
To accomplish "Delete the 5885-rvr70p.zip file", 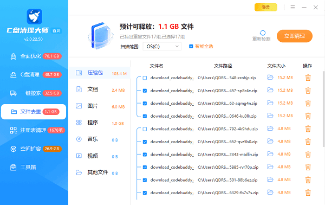I will (308, 167).
